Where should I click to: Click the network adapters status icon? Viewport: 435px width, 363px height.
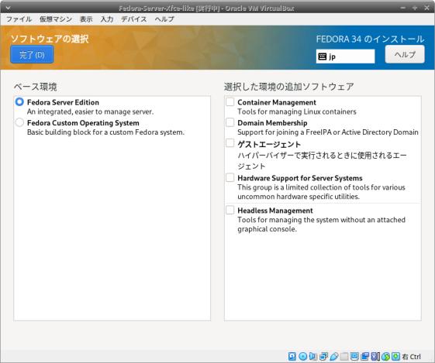(x=323, y=356)
